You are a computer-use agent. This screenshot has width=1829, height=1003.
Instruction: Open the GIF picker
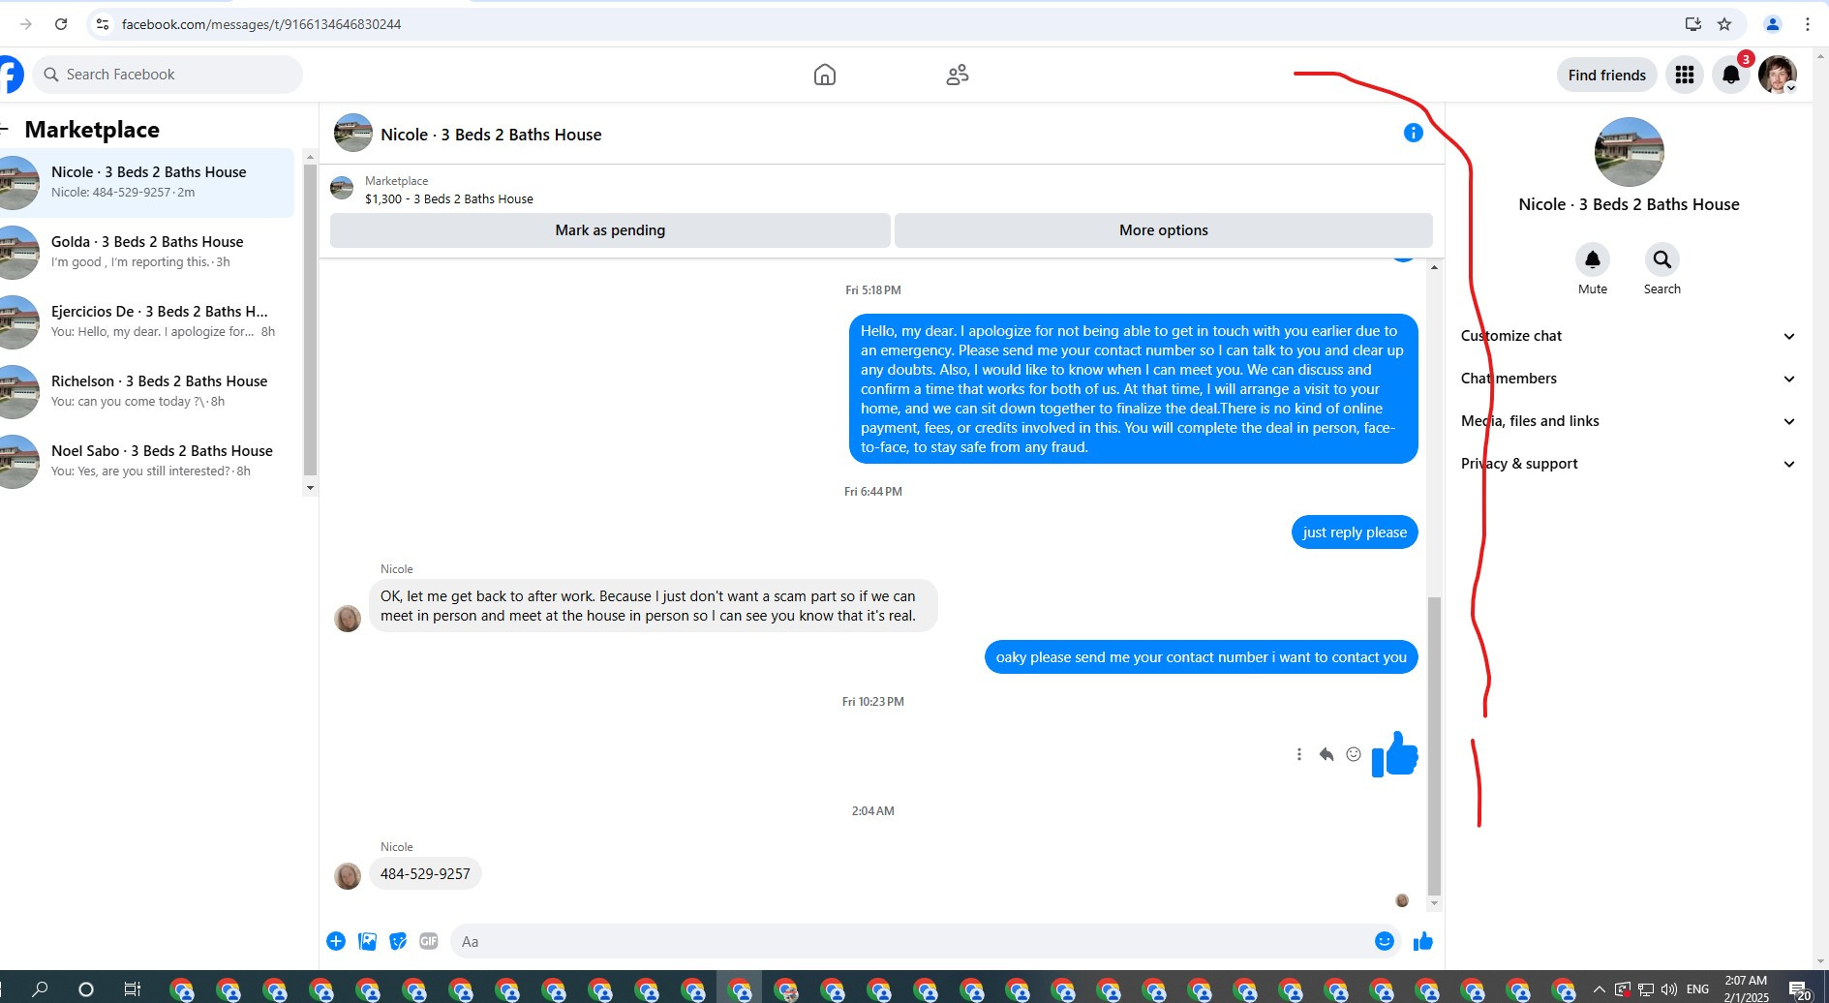pyautogui.click(x=429, y=941)
